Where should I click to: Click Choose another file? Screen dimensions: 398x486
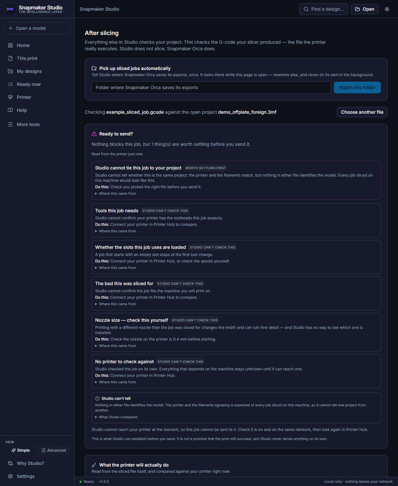(362, 112)
